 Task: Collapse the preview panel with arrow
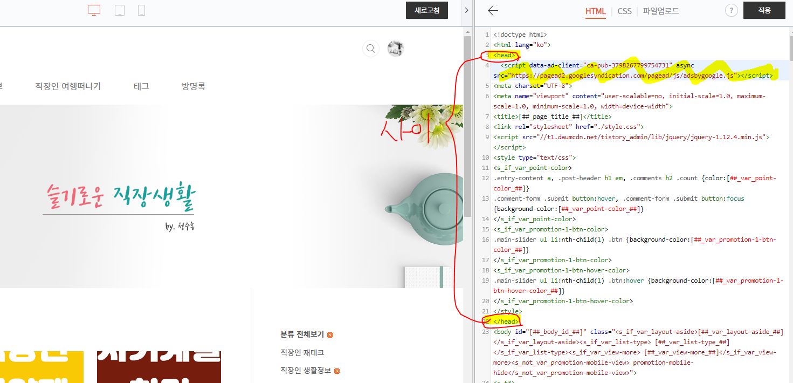point(466,10)
